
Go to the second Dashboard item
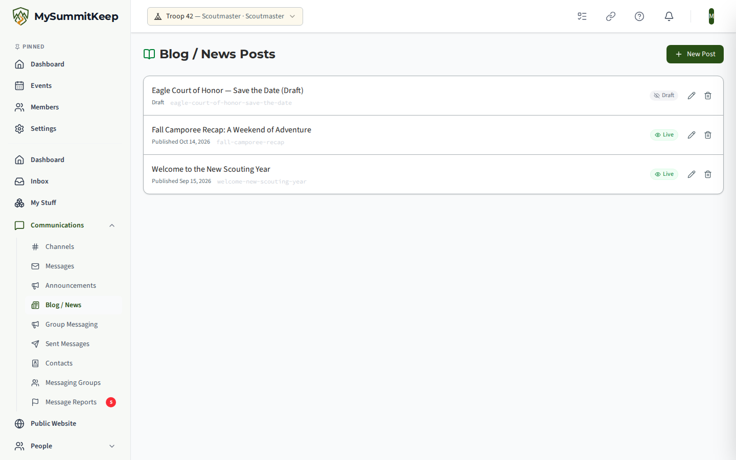pos(65,160)
